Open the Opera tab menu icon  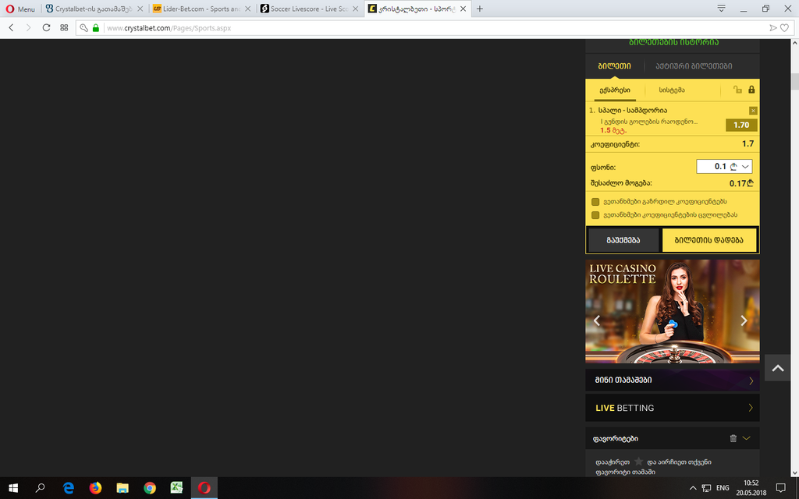point(721,9)
